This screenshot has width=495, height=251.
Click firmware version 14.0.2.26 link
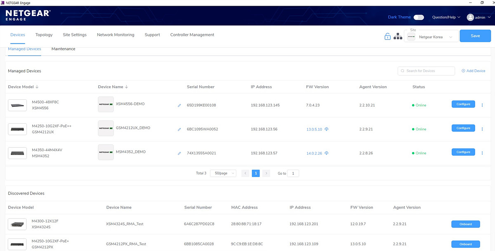pos(314,153)
